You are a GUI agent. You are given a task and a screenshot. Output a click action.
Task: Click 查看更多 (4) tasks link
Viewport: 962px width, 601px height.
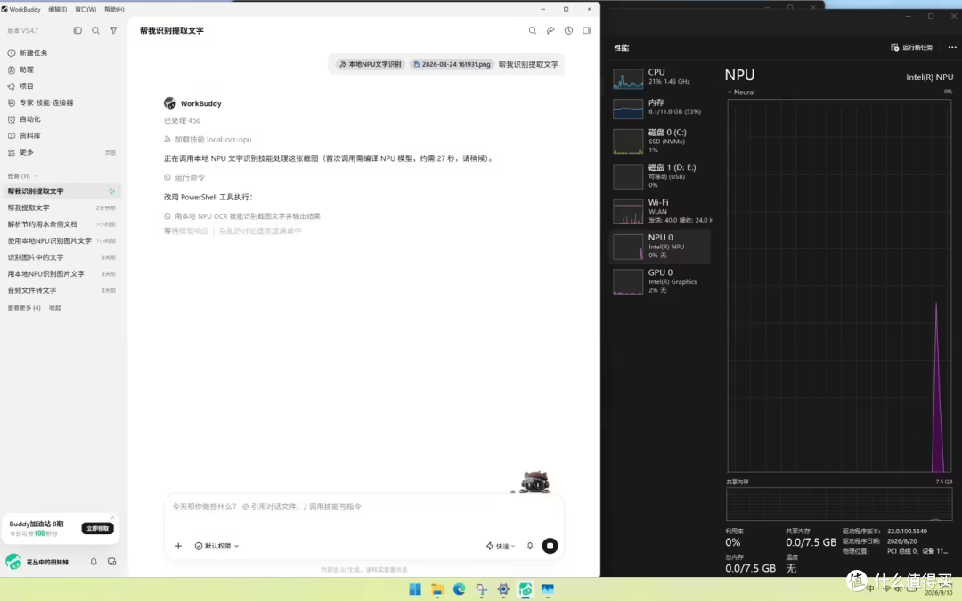coord(24,308)
